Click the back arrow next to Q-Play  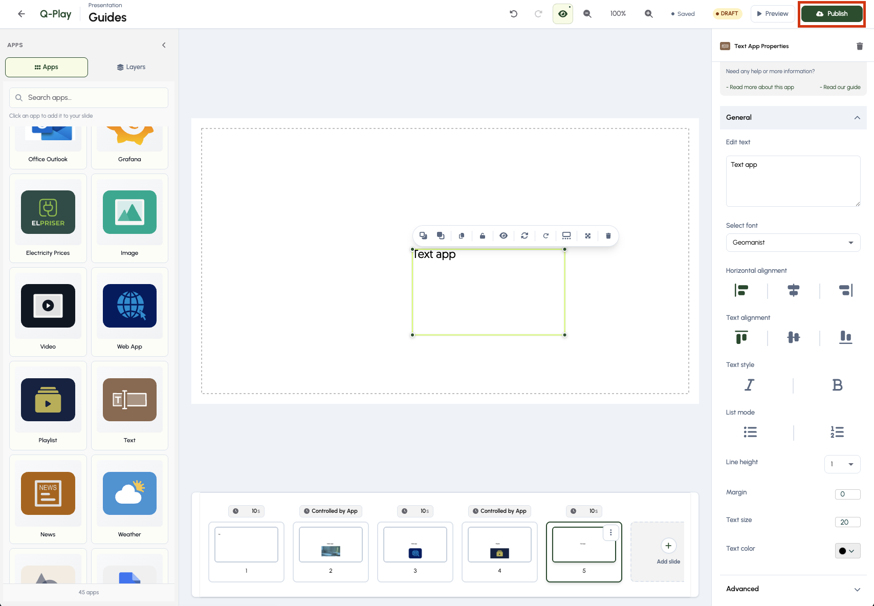[x=21, y=14]
